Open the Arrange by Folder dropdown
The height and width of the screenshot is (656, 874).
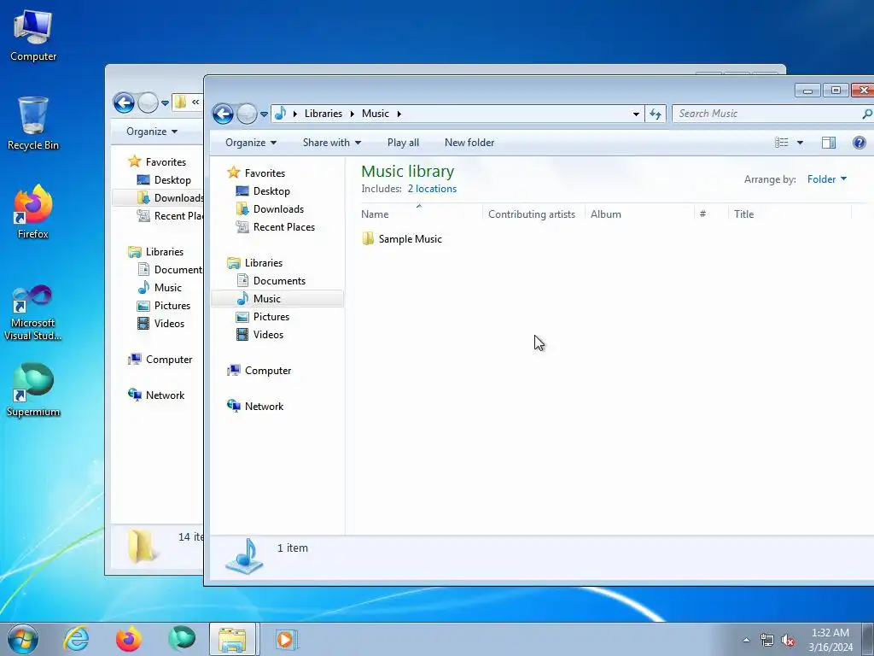coord(827,179)
